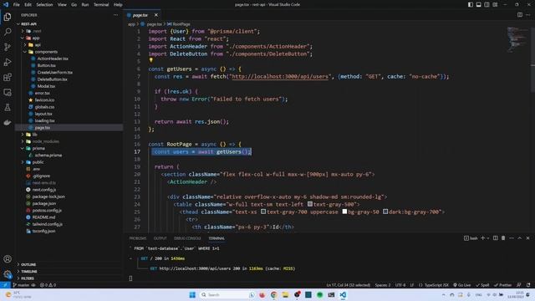Click errors and warnings count in status bar

coord(48,285)
